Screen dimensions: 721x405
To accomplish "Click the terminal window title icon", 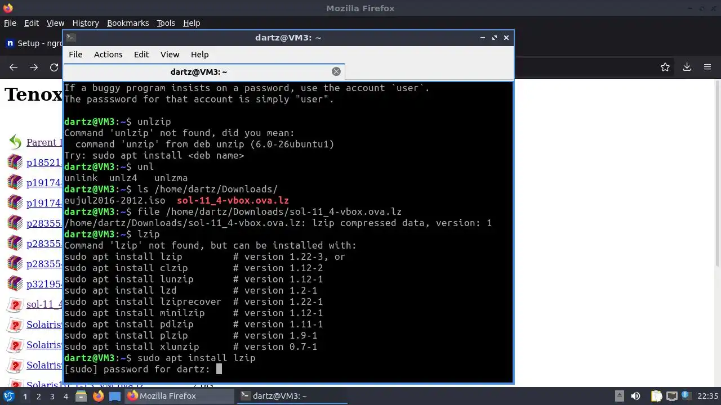I will click(70, 38).
